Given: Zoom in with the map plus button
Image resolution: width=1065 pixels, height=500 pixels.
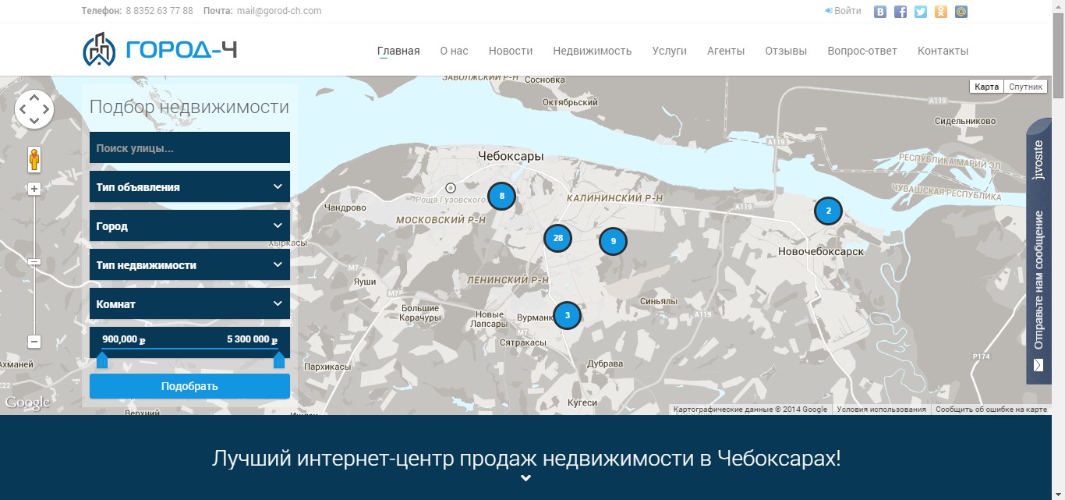Looking at the screenshot, I should (x=34, y=189).
